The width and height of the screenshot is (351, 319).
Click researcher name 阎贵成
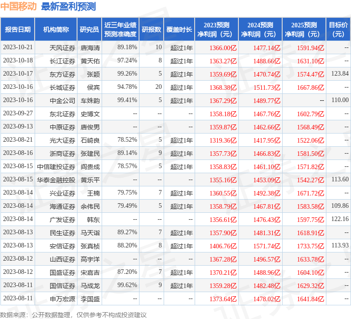tap(90, 166)
